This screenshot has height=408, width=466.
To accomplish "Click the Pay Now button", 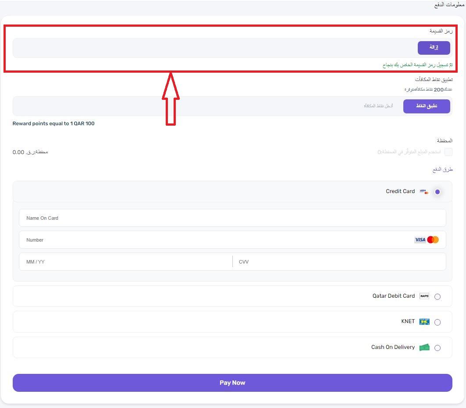I will pyautogui.click(x=232, y=383).
